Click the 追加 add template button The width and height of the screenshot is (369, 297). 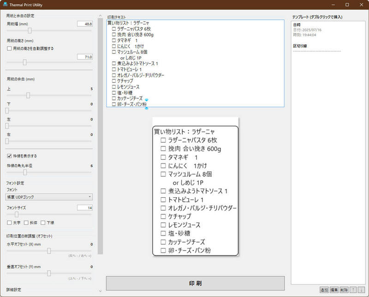(324, 290)
